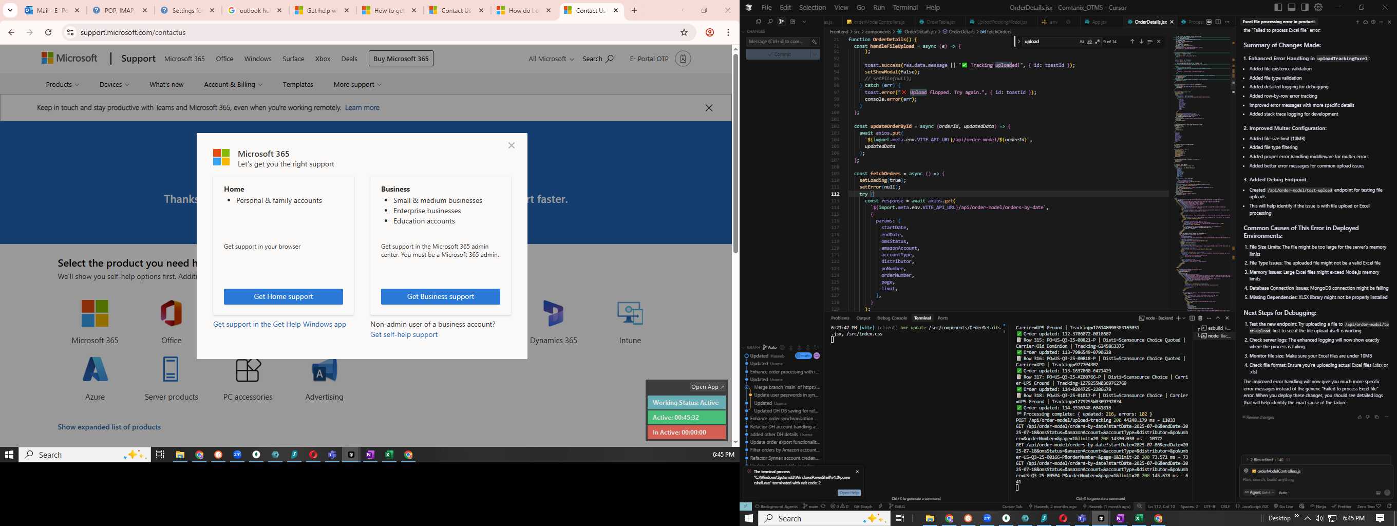Image resolution: width=1397 pixels, height=526 pixels.
Task: Click Buy Microsoft 365 button
Action: click(401, 59)
